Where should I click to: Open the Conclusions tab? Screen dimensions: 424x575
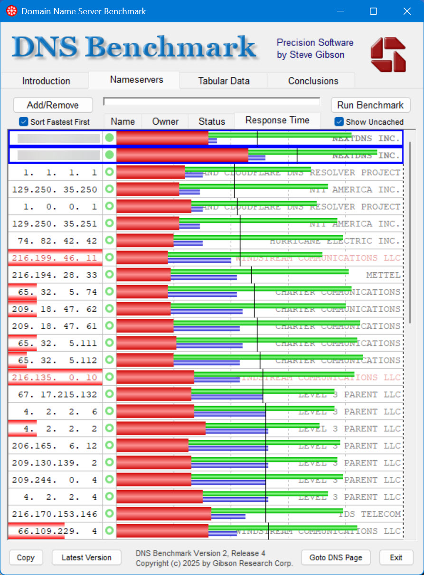pos(313,81)
